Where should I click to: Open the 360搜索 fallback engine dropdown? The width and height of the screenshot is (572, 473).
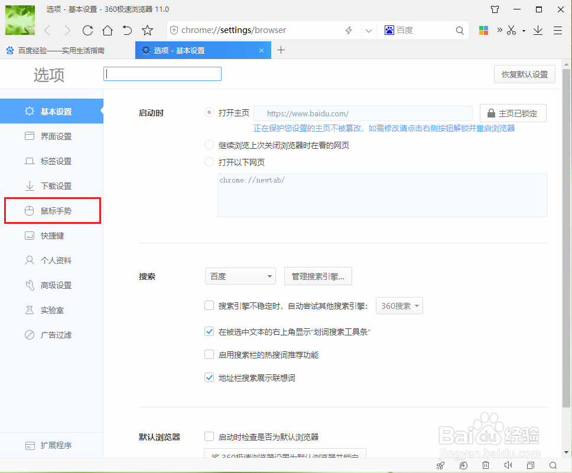tap(399, 305)
